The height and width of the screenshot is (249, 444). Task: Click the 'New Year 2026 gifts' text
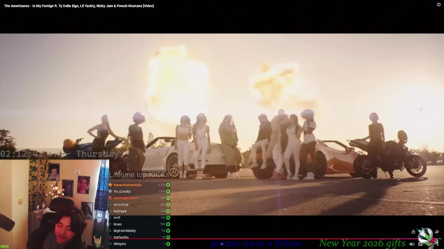[x=362, y=243]
